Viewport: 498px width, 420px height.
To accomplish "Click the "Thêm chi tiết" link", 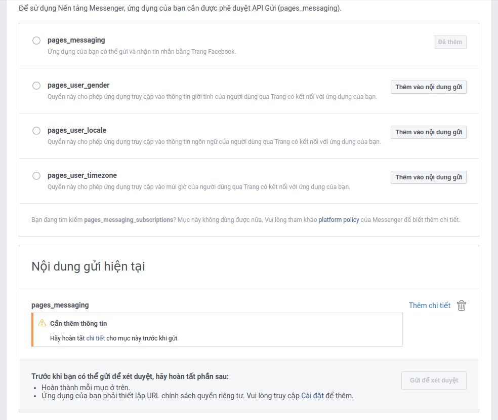I will [429, 306].
